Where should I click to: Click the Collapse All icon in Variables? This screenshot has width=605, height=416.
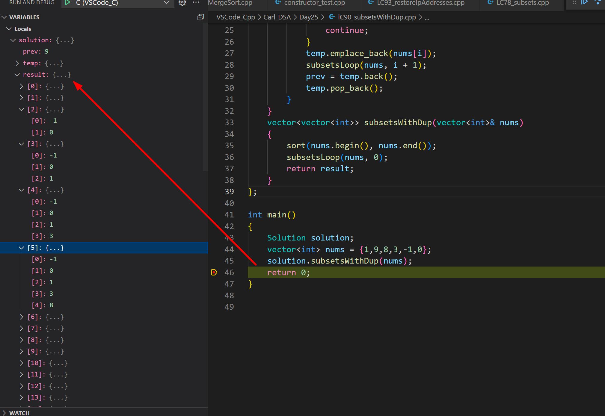coord(200,17)
